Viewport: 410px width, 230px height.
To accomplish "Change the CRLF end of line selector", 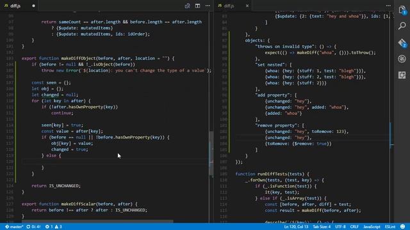I will 354,227.
